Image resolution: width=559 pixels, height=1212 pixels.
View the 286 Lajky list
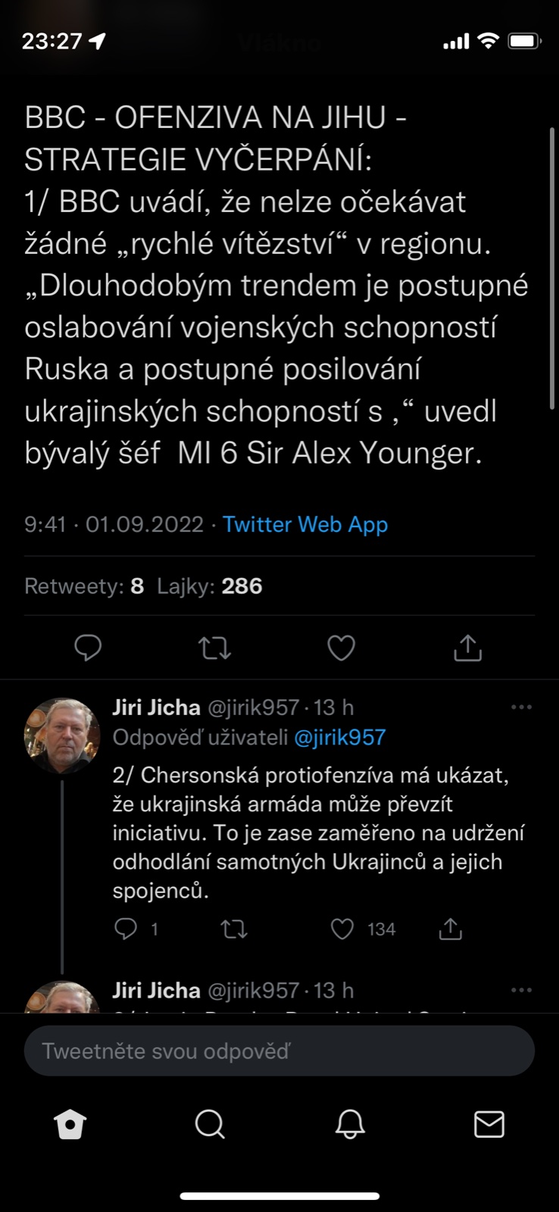210,586
